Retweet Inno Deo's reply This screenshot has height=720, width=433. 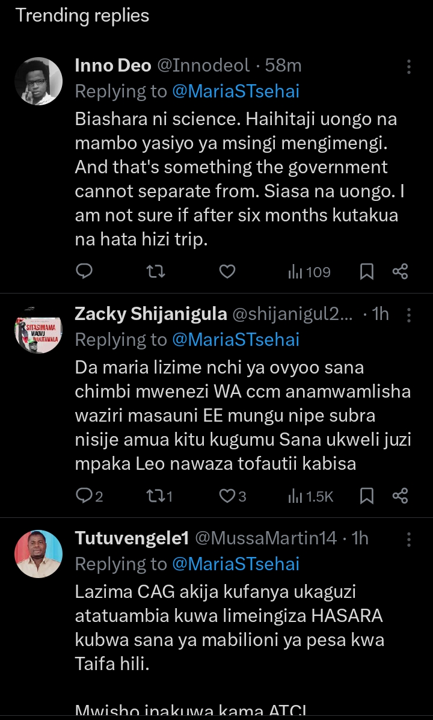point(156,271)
